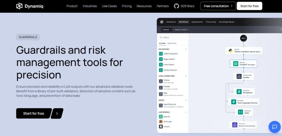The image size is (282, 136).
Task: Open the GitHub icon next to 929 Stars
Action: click(x=177, y=6)
